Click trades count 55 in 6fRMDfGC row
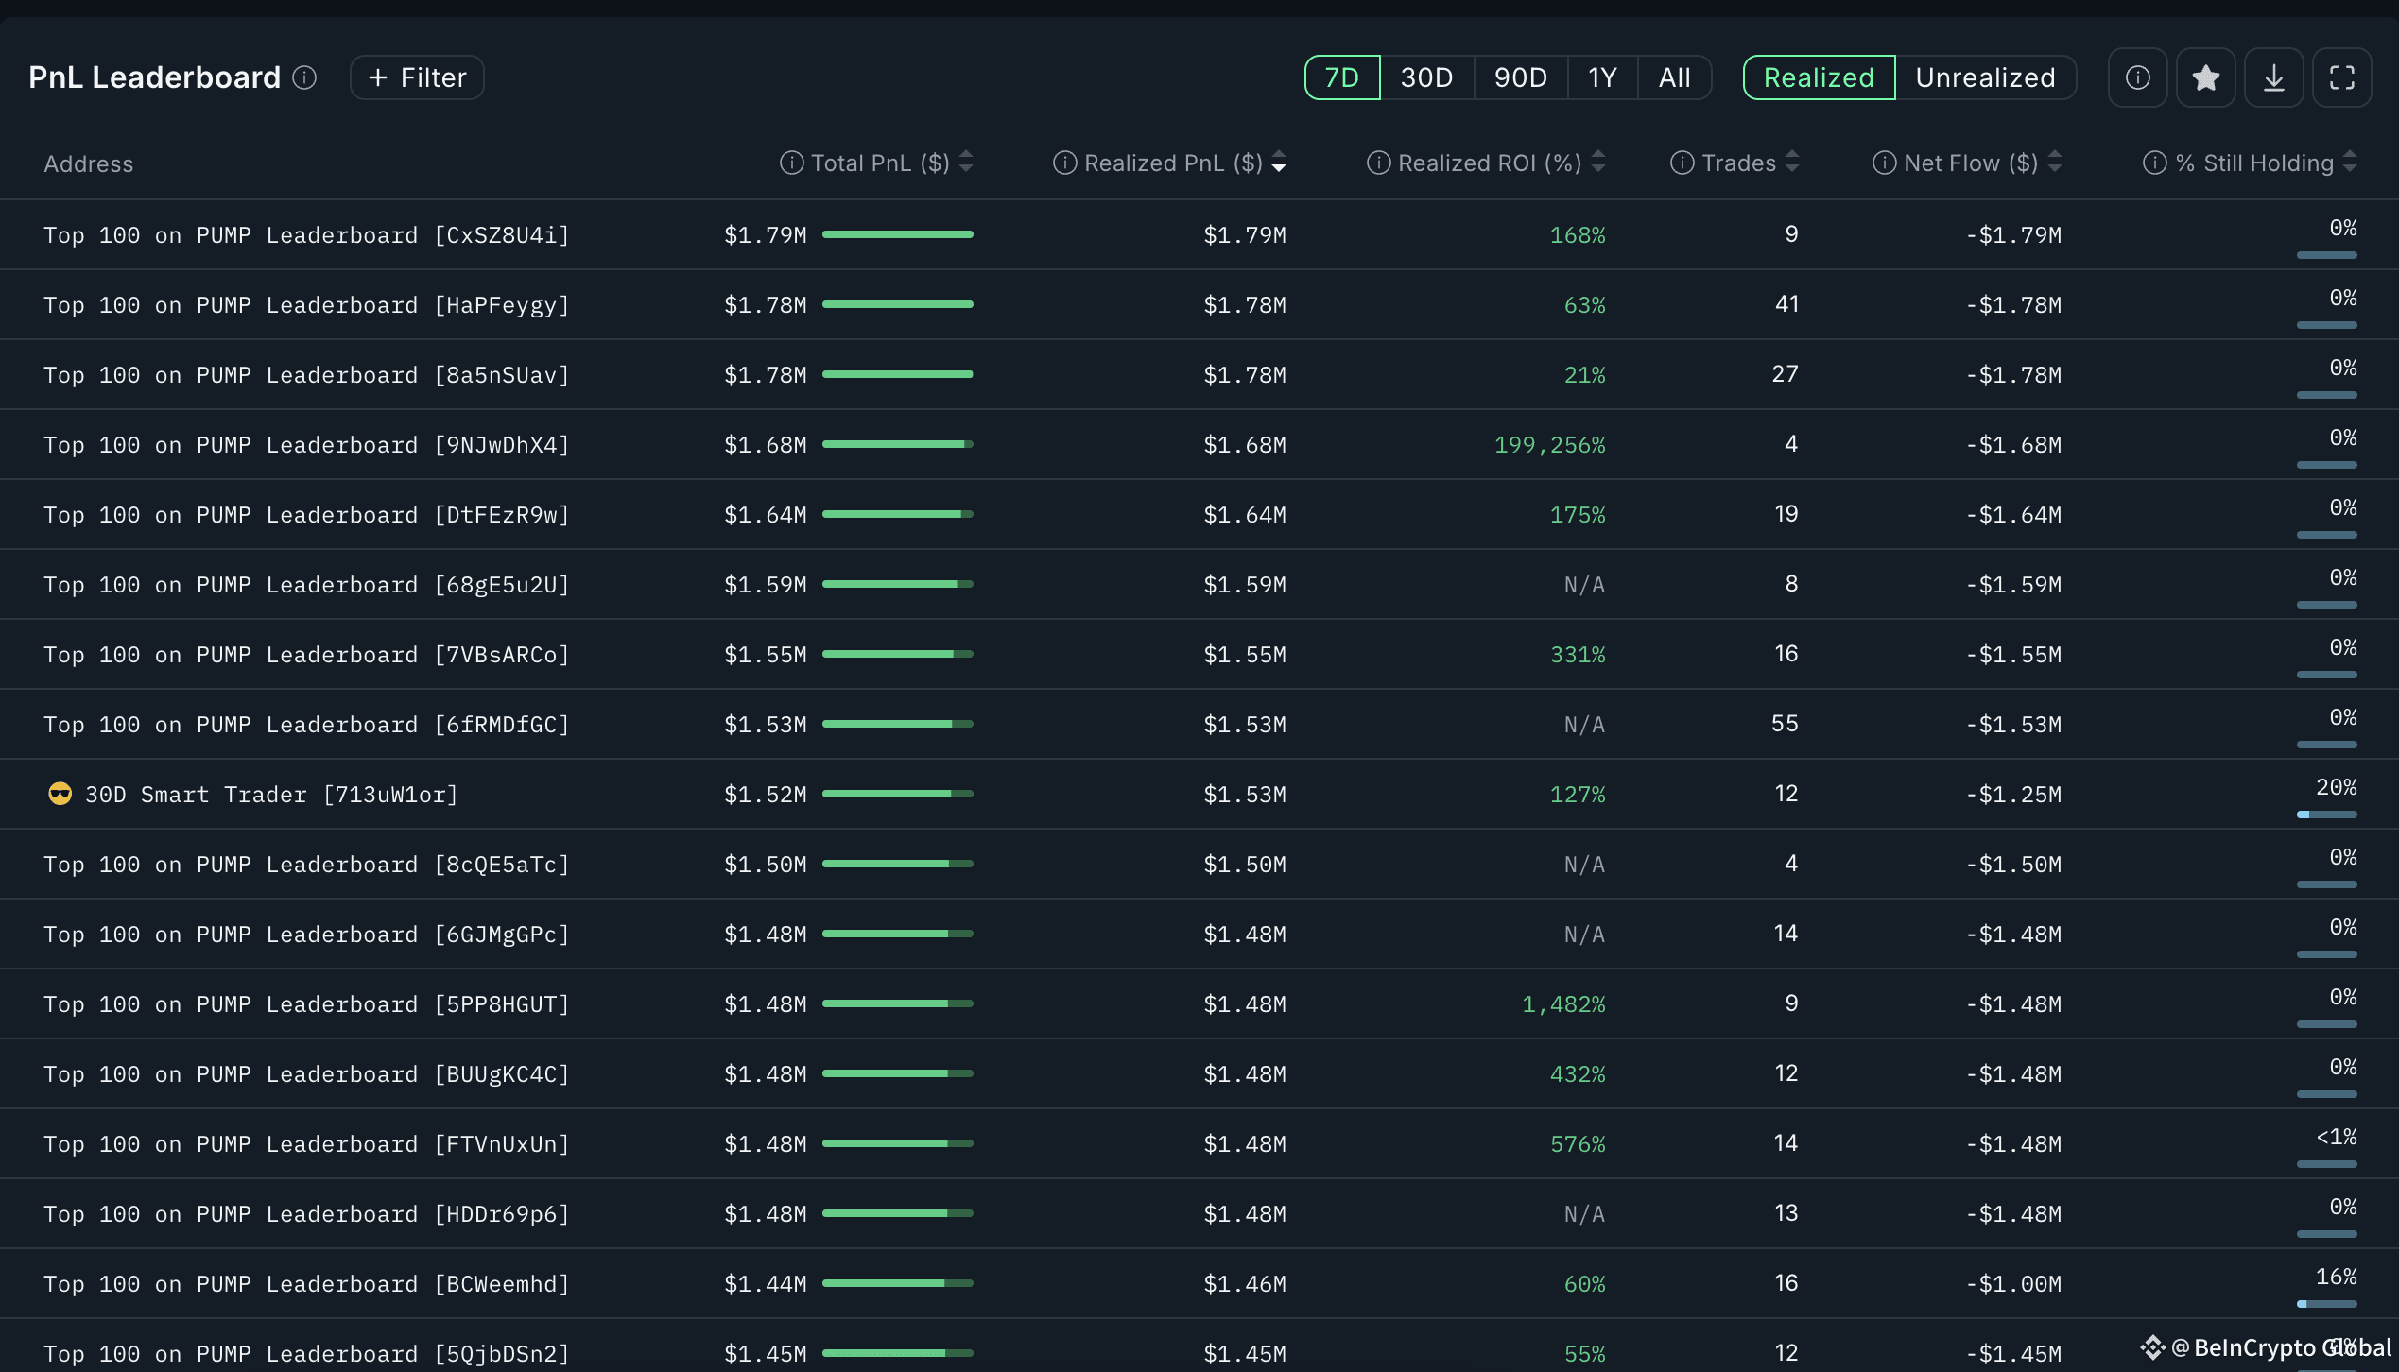2399x1372 pixels. [1785, 723]
